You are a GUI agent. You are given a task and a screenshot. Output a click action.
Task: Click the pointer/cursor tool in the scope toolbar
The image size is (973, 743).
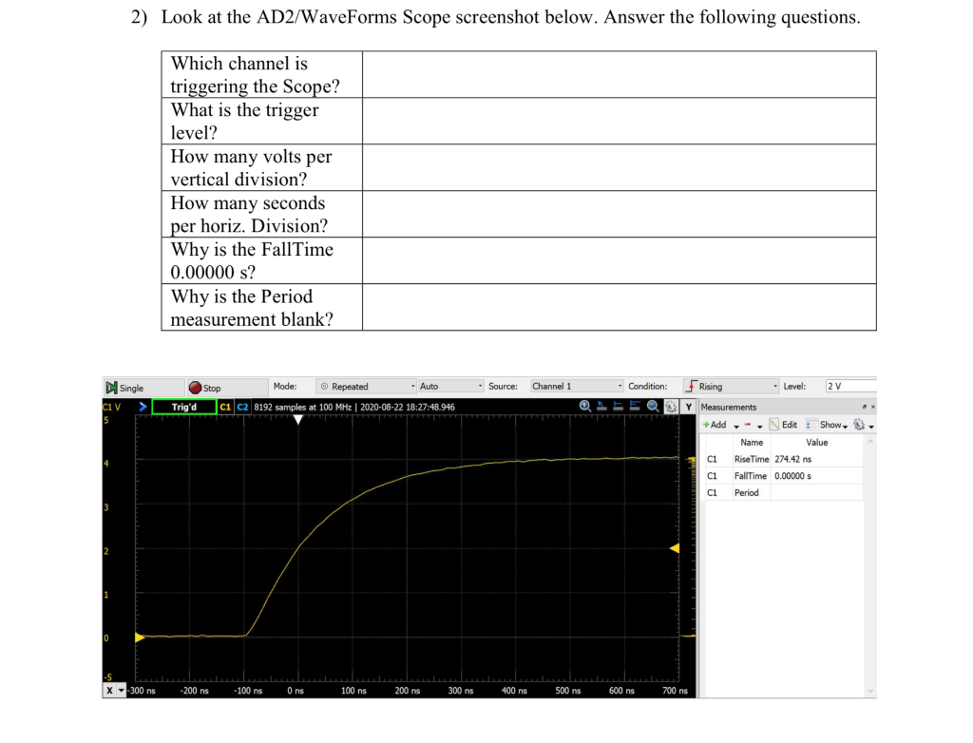[601, 406]
